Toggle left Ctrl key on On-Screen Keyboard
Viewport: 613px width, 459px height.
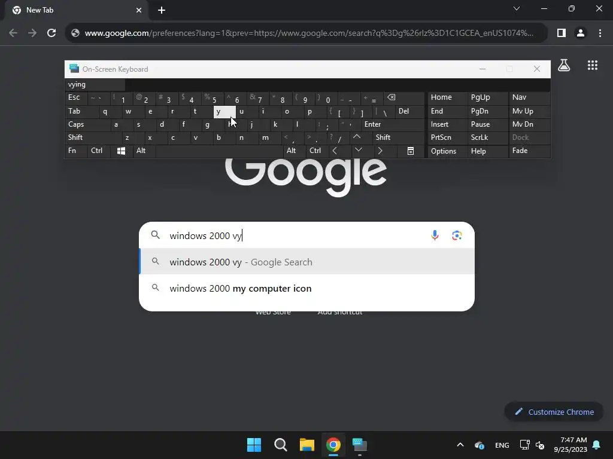pos(99,151)
